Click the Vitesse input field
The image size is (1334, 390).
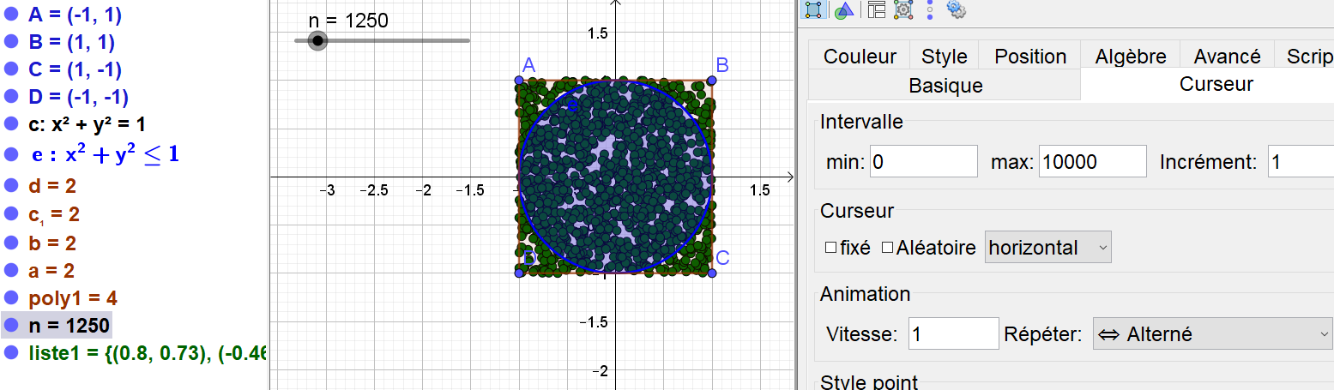(954, 334)
